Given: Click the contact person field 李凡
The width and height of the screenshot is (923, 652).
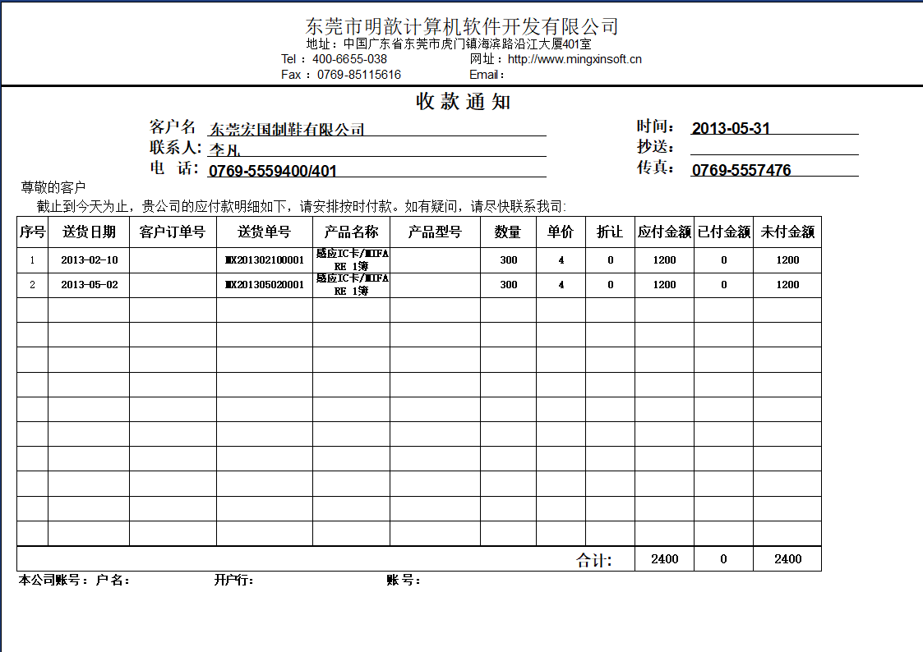Looking at the screenshot, I should click(x=225, y=149).
